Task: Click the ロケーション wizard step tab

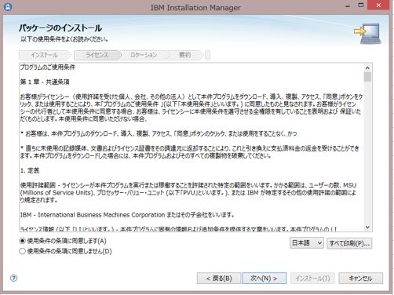Action: pos(144,55)
